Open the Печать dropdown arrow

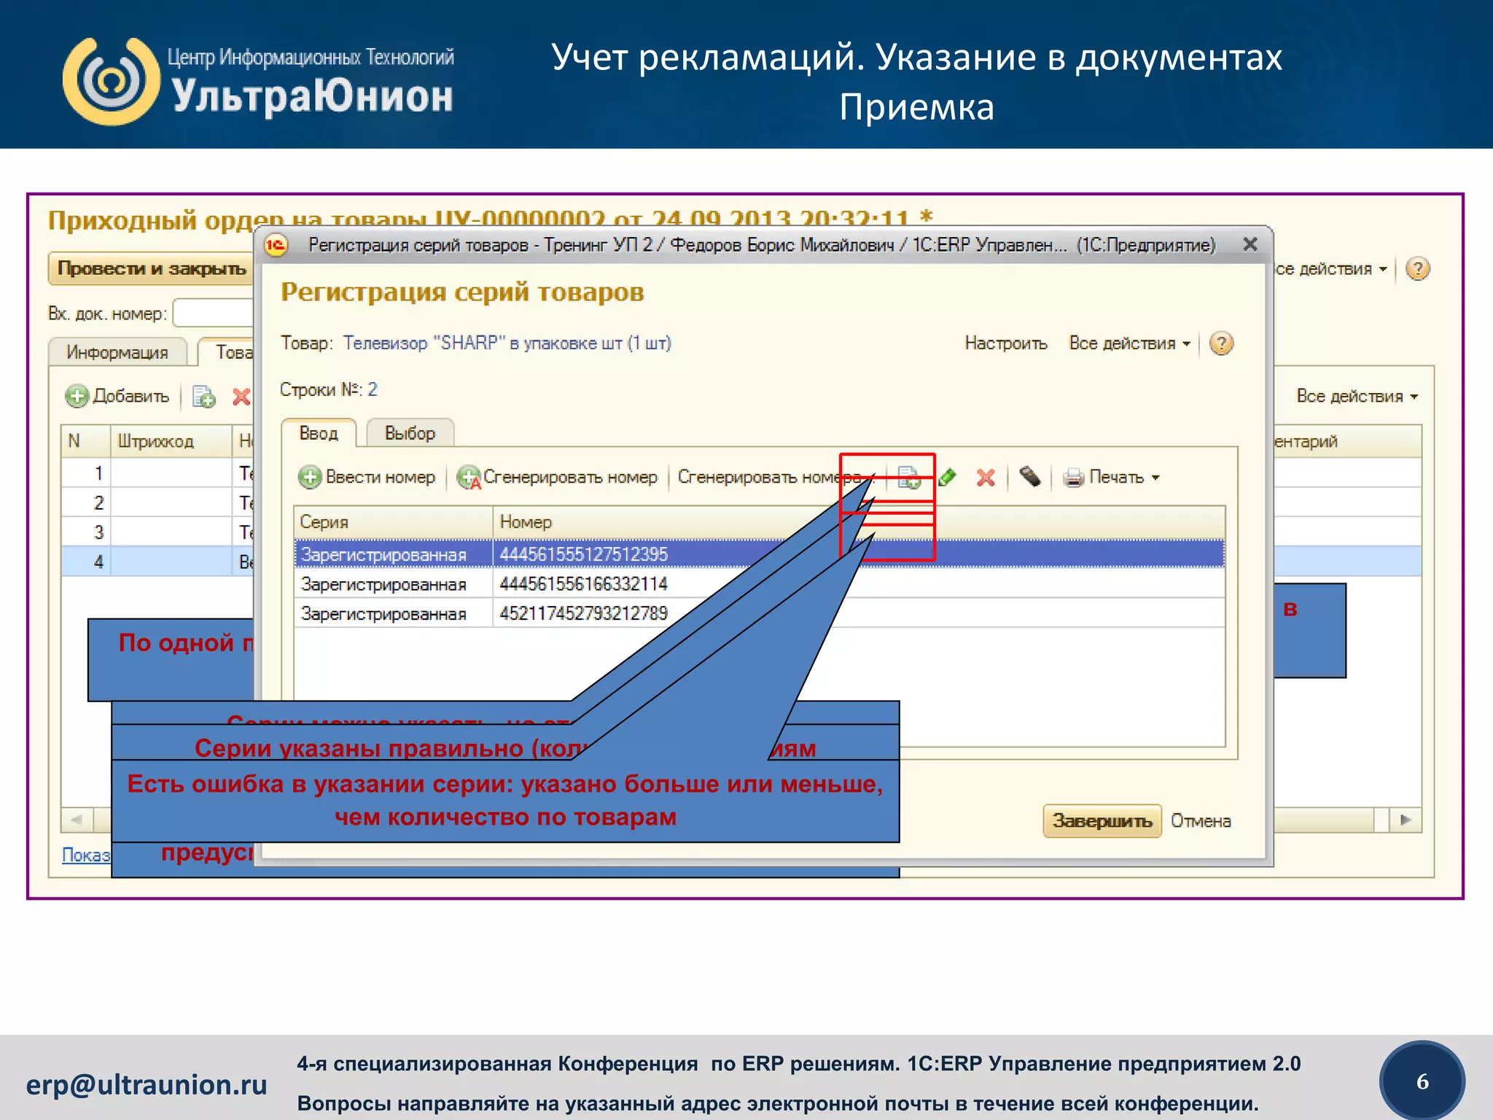point(1155,478)
